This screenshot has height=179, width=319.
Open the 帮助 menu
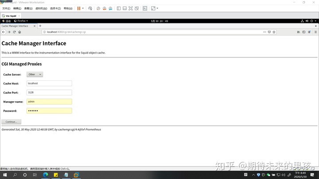pos(68,8)
